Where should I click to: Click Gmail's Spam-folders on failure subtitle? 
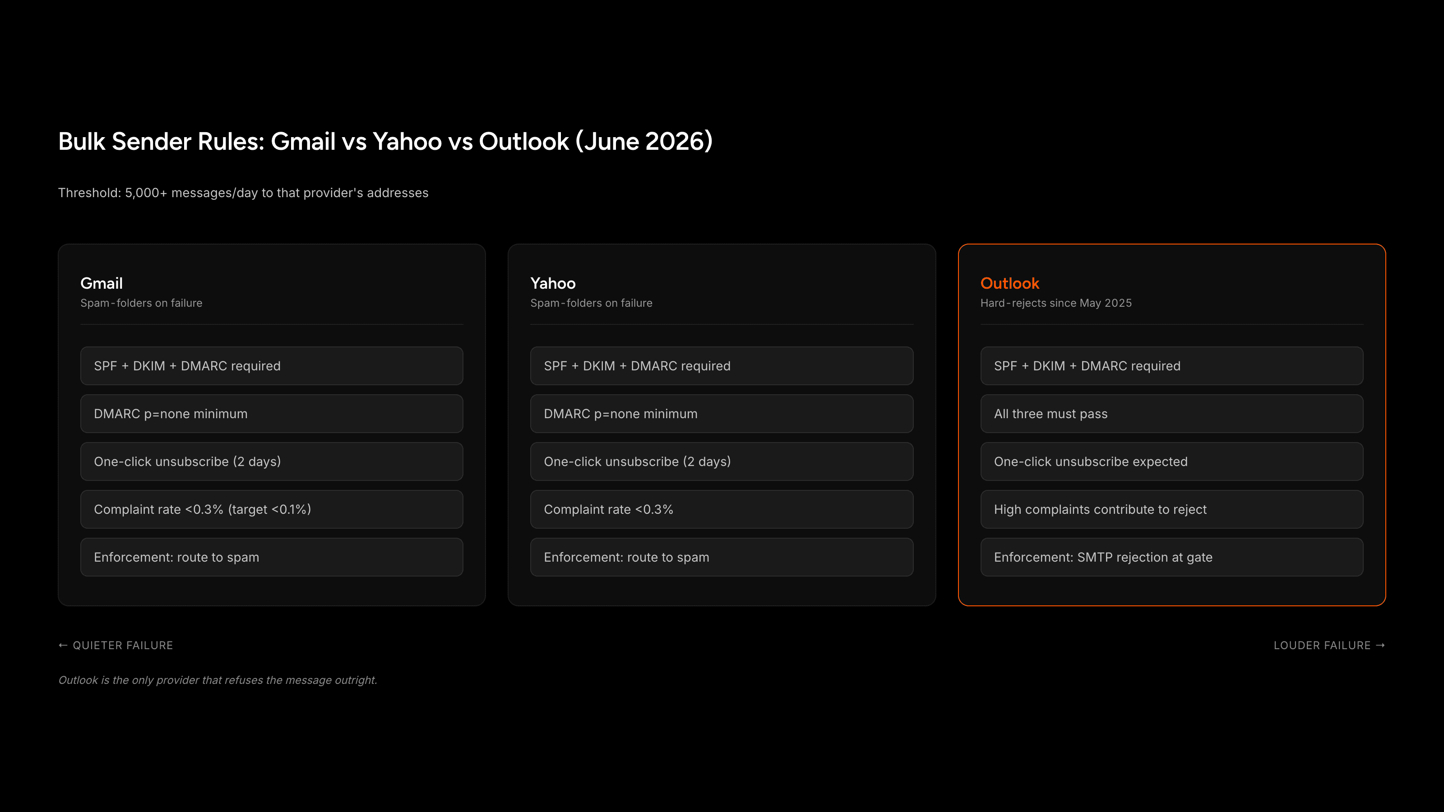pyautogui.click(x=141, y=303)
